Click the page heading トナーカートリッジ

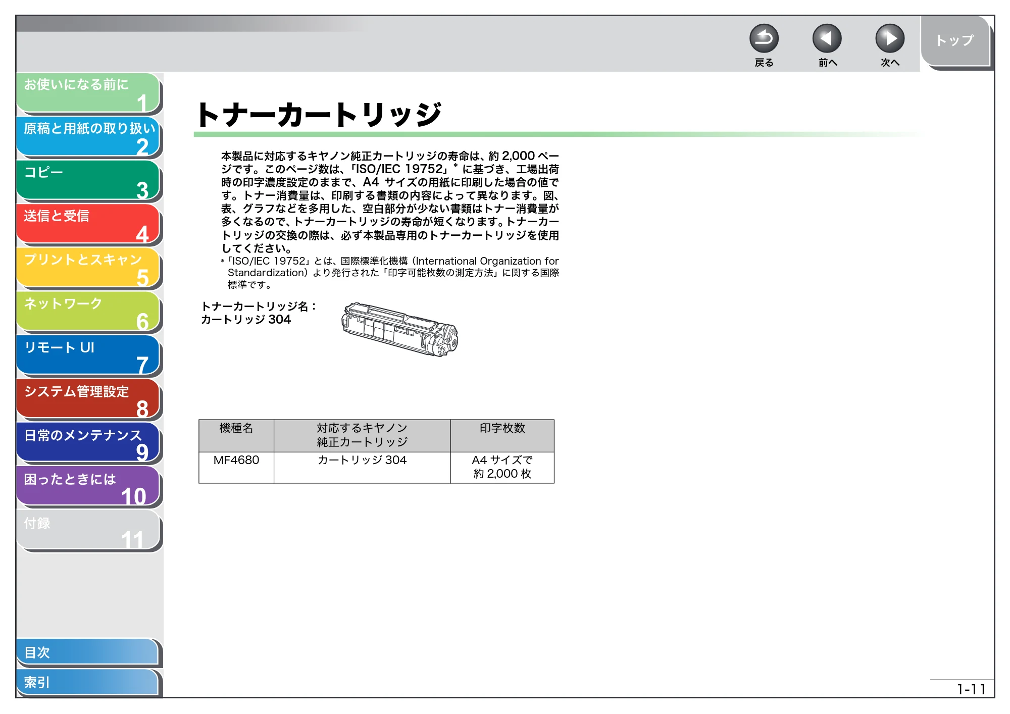[x=319, y=115]
